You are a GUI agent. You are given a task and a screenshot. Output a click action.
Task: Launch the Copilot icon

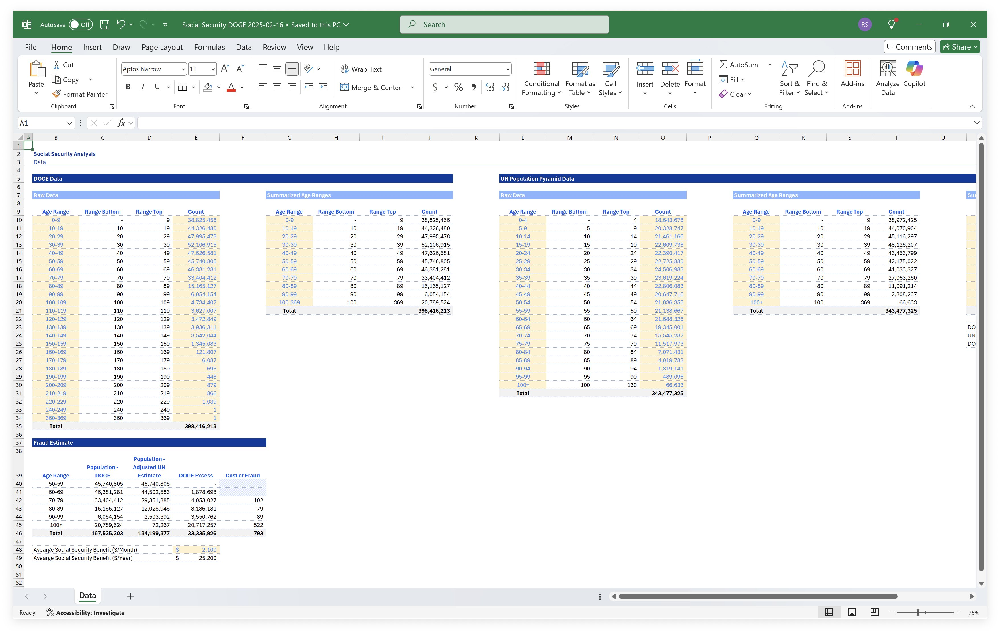click(x=915, y=69)
